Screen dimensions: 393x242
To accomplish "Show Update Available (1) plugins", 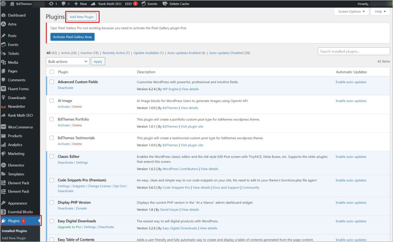I will (149, 53).
